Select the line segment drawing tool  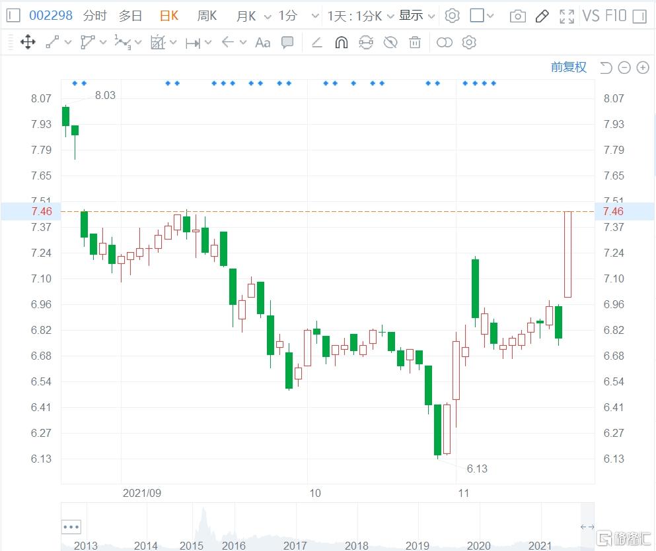coord(52,42)
